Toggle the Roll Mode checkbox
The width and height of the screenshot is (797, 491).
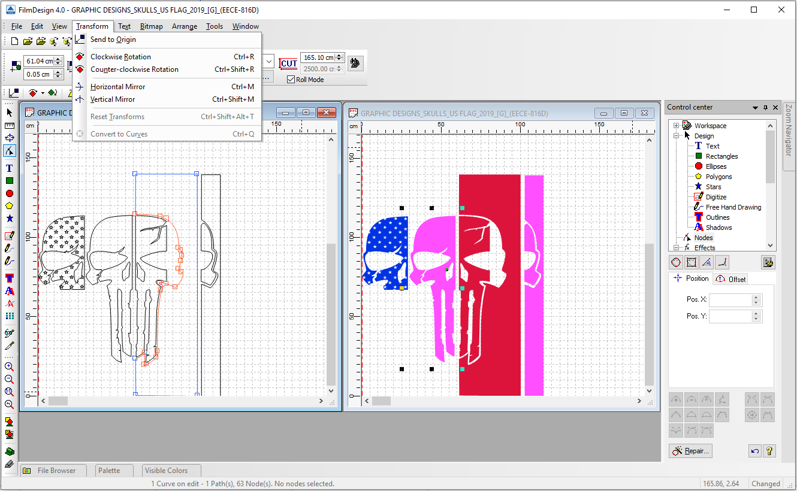(291, 80)
